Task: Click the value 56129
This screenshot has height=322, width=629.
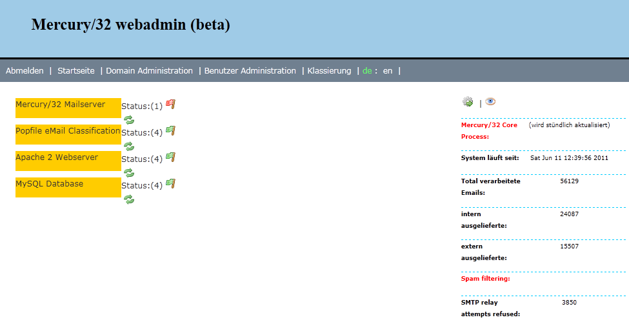Action: 569,181
